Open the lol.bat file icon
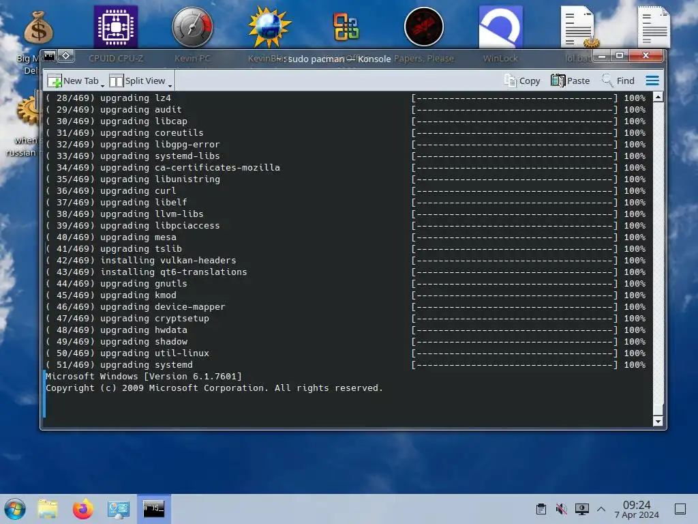The width and height of the screenshot is (698, 524). pyautogui.click(x=579, y=27)
